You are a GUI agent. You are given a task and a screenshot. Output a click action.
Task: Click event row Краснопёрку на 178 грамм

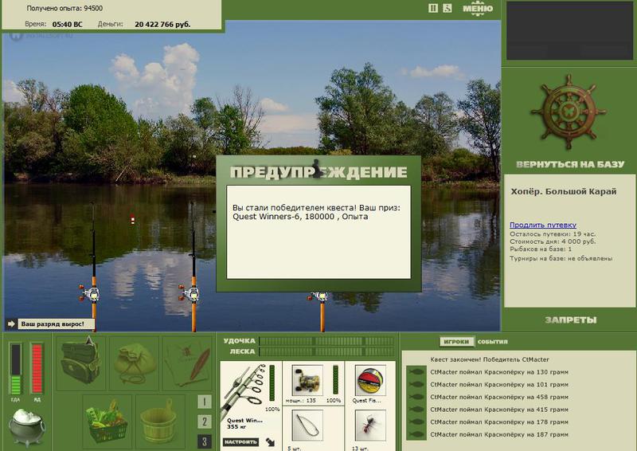click(499, 422)
